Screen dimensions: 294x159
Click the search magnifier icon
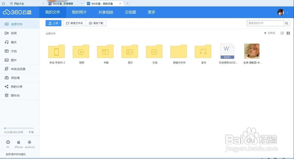point(287,23)
